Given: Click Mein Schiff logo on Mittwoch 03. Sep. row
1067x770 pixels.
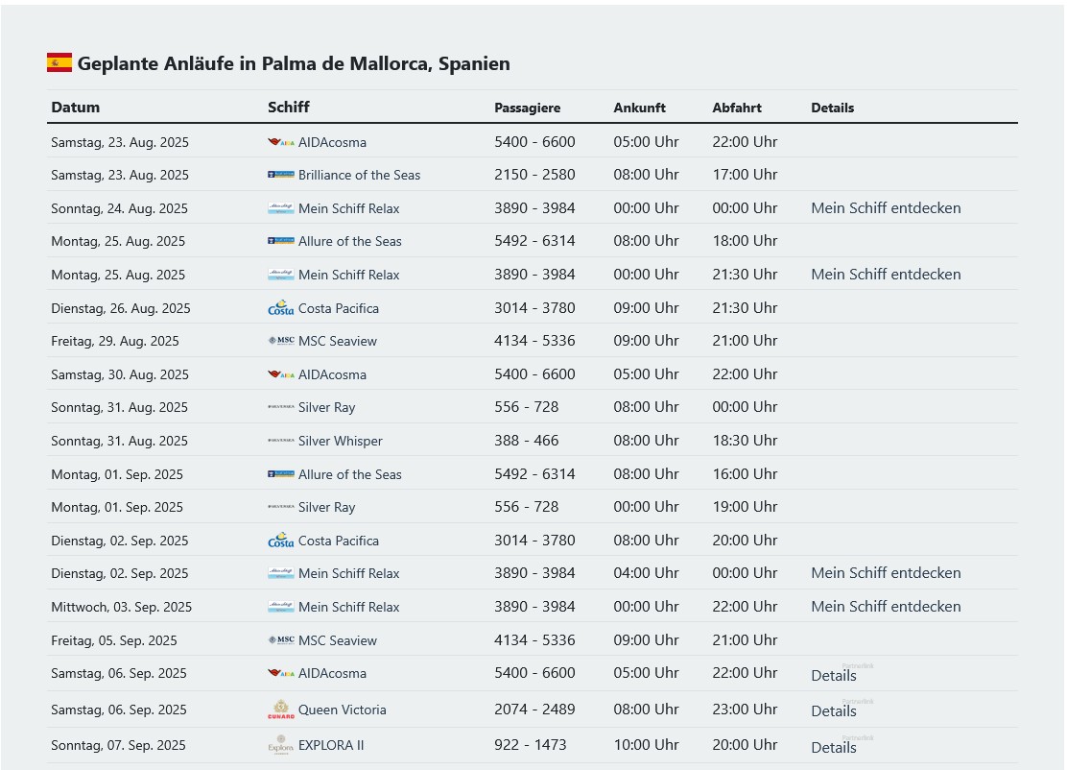Looking at the screenshot, I should 281,607.
